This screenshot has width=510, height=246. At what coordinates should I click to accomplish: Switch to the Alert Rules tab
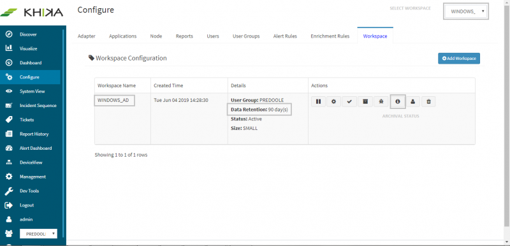click(x=285, y=36)
